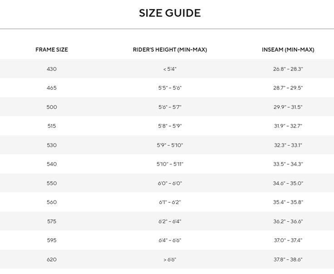Click the SIZE GUIDE heading
The width and height of the screenshot is (334, 274).
point(170,13)
